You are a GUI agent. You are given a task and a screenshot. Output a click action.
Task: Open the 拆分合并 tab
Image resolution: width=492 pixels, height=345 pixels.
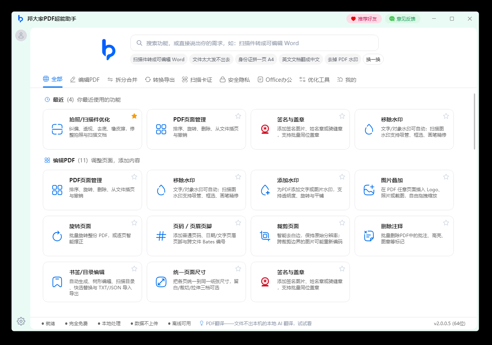[x=122, y=80]
